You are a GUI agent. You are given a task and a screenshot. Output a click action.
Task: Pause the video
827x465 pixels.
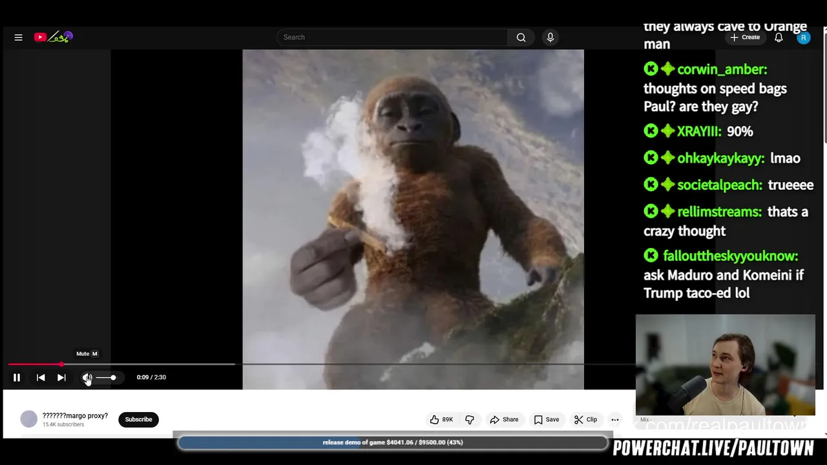(17, 378)
